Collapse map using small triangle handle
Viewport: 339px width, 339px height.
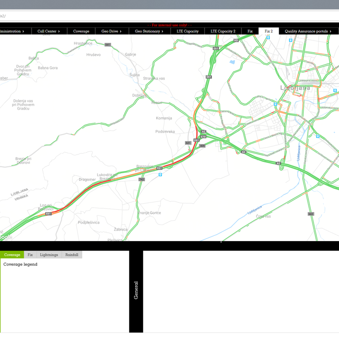tap(221, 242)
